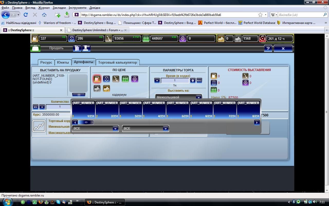Open the help question mark button
The height and width of the screenshot is (206, 329).
pos(268,48)
